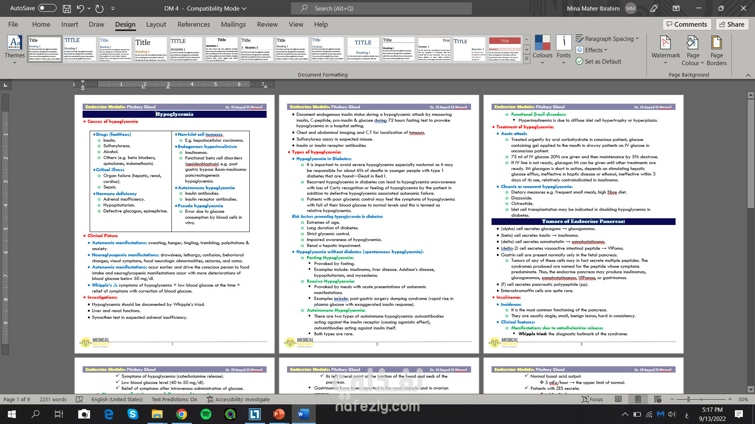Click the Focus mode button

(x=592, y=399)
